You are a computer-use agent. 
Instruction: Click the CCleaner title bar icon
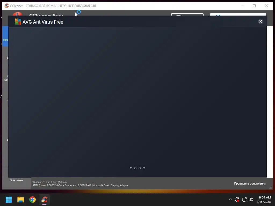(6, 6)
